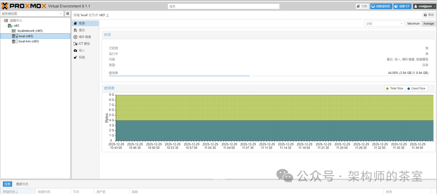Click the rdt3 node icon

(10, 25)
